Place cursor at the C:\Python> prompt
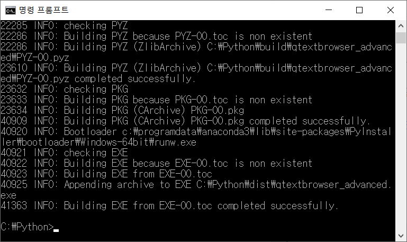The image size is (407, 242). (27, 227)
